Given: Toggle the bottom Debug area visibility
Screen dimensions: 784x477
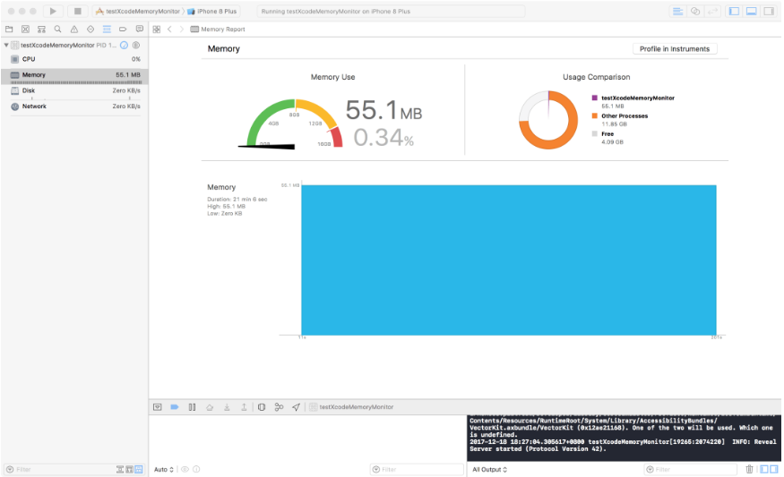Looking at the screenshot, I should (752, 11).
